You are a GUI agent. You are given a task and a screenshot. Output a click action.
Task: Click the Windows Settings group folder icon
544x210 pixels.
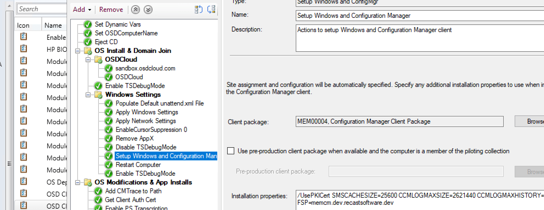(x=98, y=95)
